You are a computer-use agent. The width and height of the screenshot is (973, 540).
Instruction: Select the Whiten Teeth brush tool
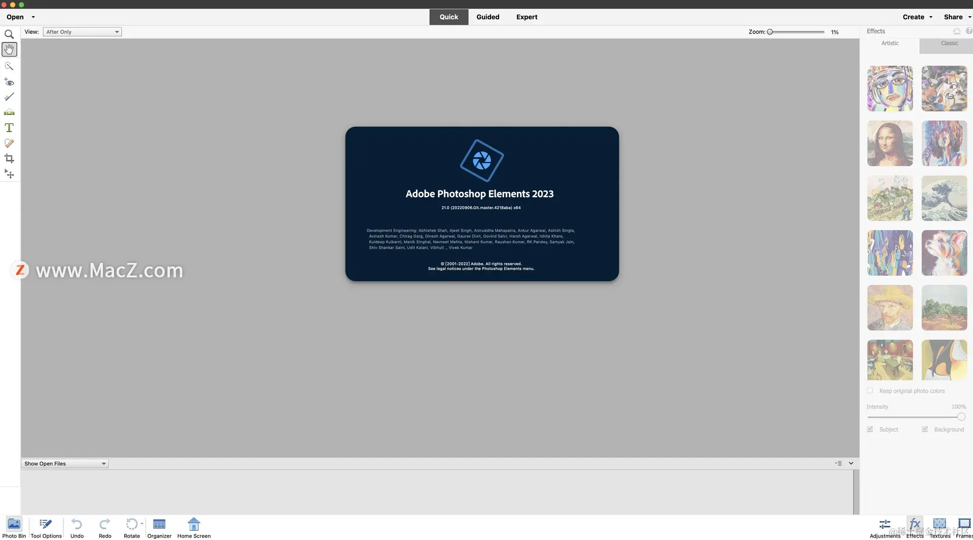(x=9, y=97)
